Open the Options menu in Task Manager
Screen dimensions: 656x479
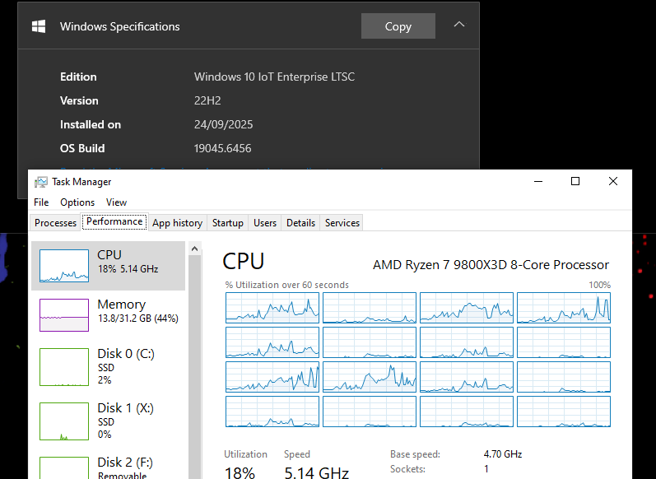[x=77, y=202]
